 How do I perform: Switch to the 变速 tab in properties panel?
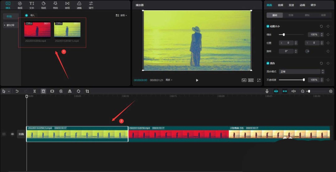(291, 5)
